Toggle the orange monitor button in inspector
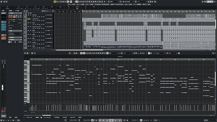This screenshot has height=122, width=217. coord(14,17)
